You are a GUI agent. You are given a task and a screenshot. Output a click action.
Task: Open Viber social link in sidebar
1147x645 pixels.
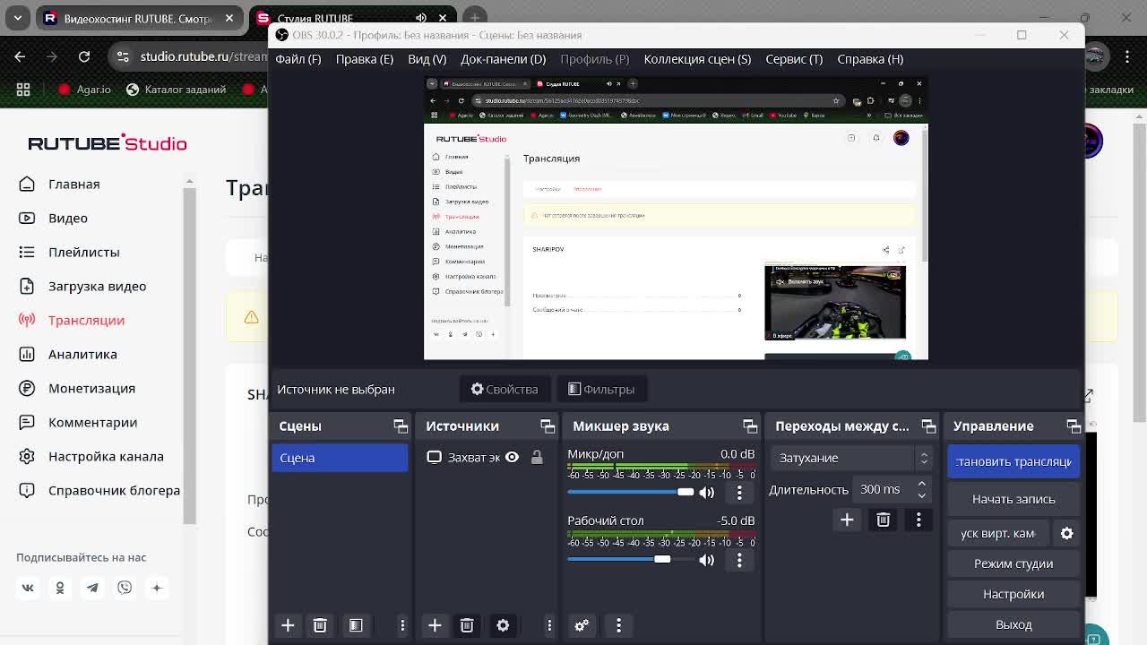click(x=125, y=588)
